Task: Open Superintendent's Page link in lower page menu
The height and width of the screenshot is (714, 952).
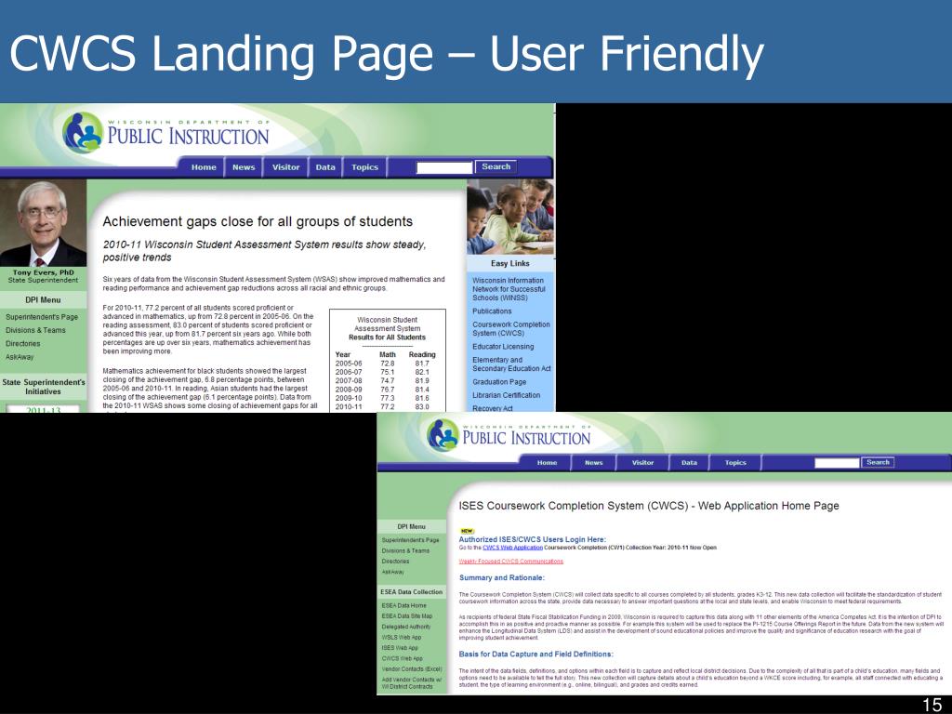Action: point(410,540)
